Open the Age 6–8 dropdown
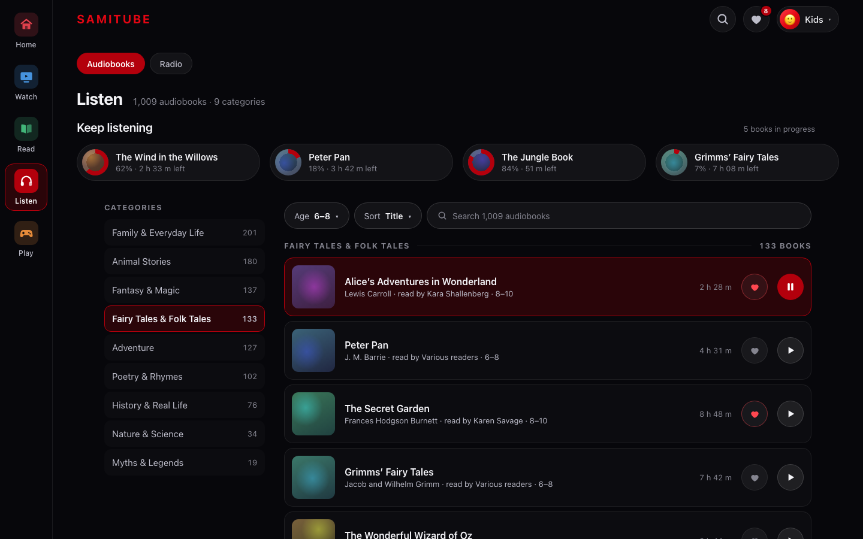863x539 pixels. pyautogui.click(x=316, y=216)
